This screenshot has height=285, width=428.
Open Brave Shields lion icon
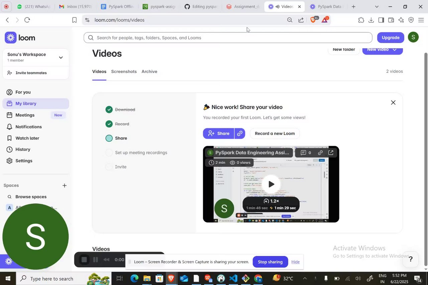click(x=313, y=20)
